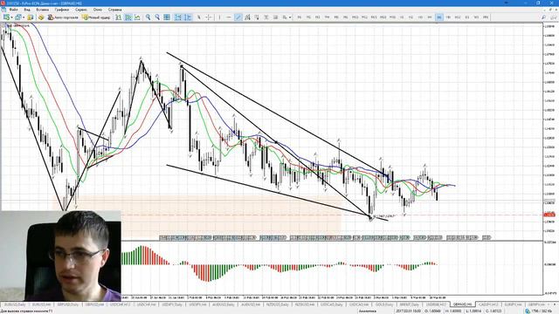
Task: Select the Fibonacci retracement tool
Action: pyautogui.click(x=257, y=17)
